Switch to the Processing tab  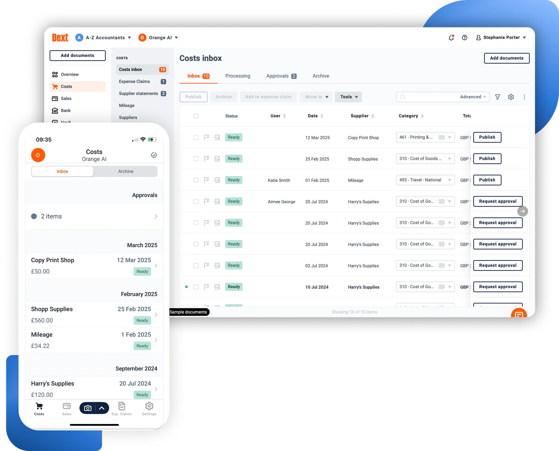(238, 76)
